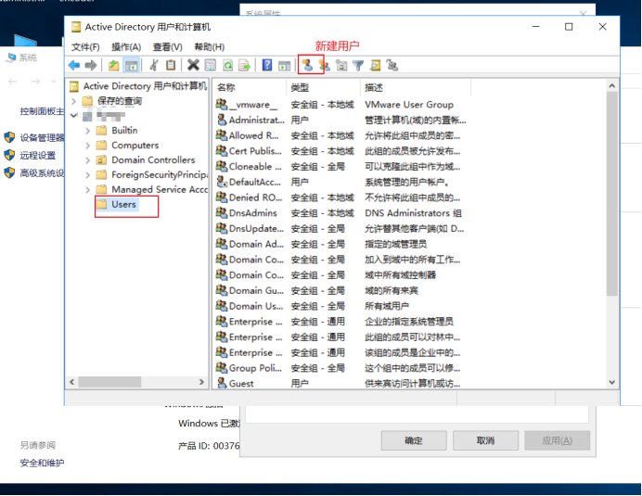Screen dimensions: 642x496
Task: Click the DnsAdmins group icon
Action: (222, 213)
